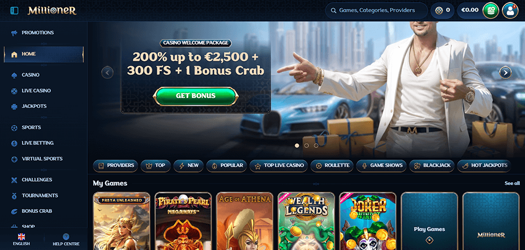
Task: Open the user profile avatar icon
Action: 510,10
